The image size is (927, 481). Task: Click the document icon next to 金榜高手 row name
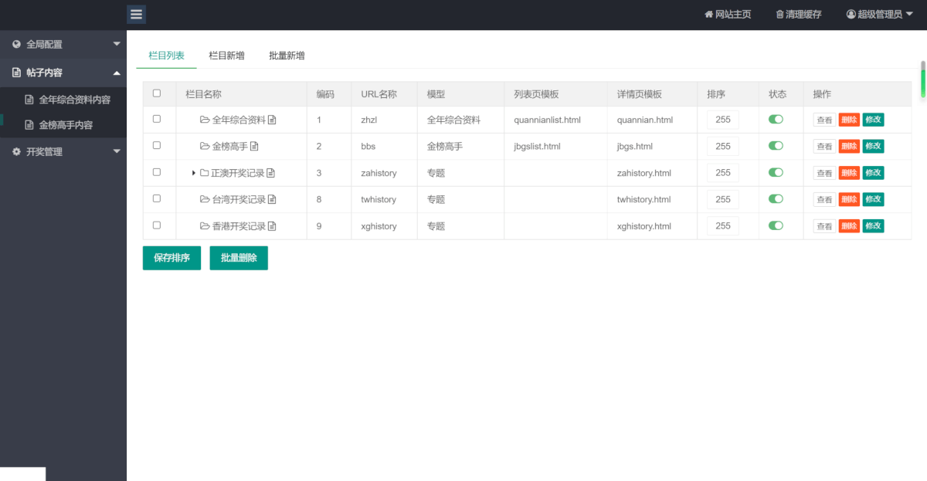254,146
